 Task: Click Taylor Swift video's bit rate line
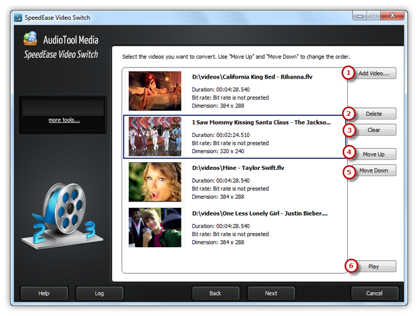[x=230, y=189]
